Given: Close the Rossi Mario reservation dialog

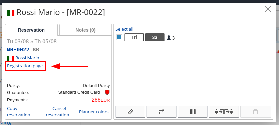Looking at the screenshot, I should pyautogui.click(x=268, y=9).
